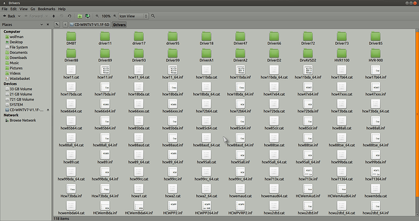
Task: Open the Bookmarks menu
Action: pyautogui.click(x=47, y=9)
